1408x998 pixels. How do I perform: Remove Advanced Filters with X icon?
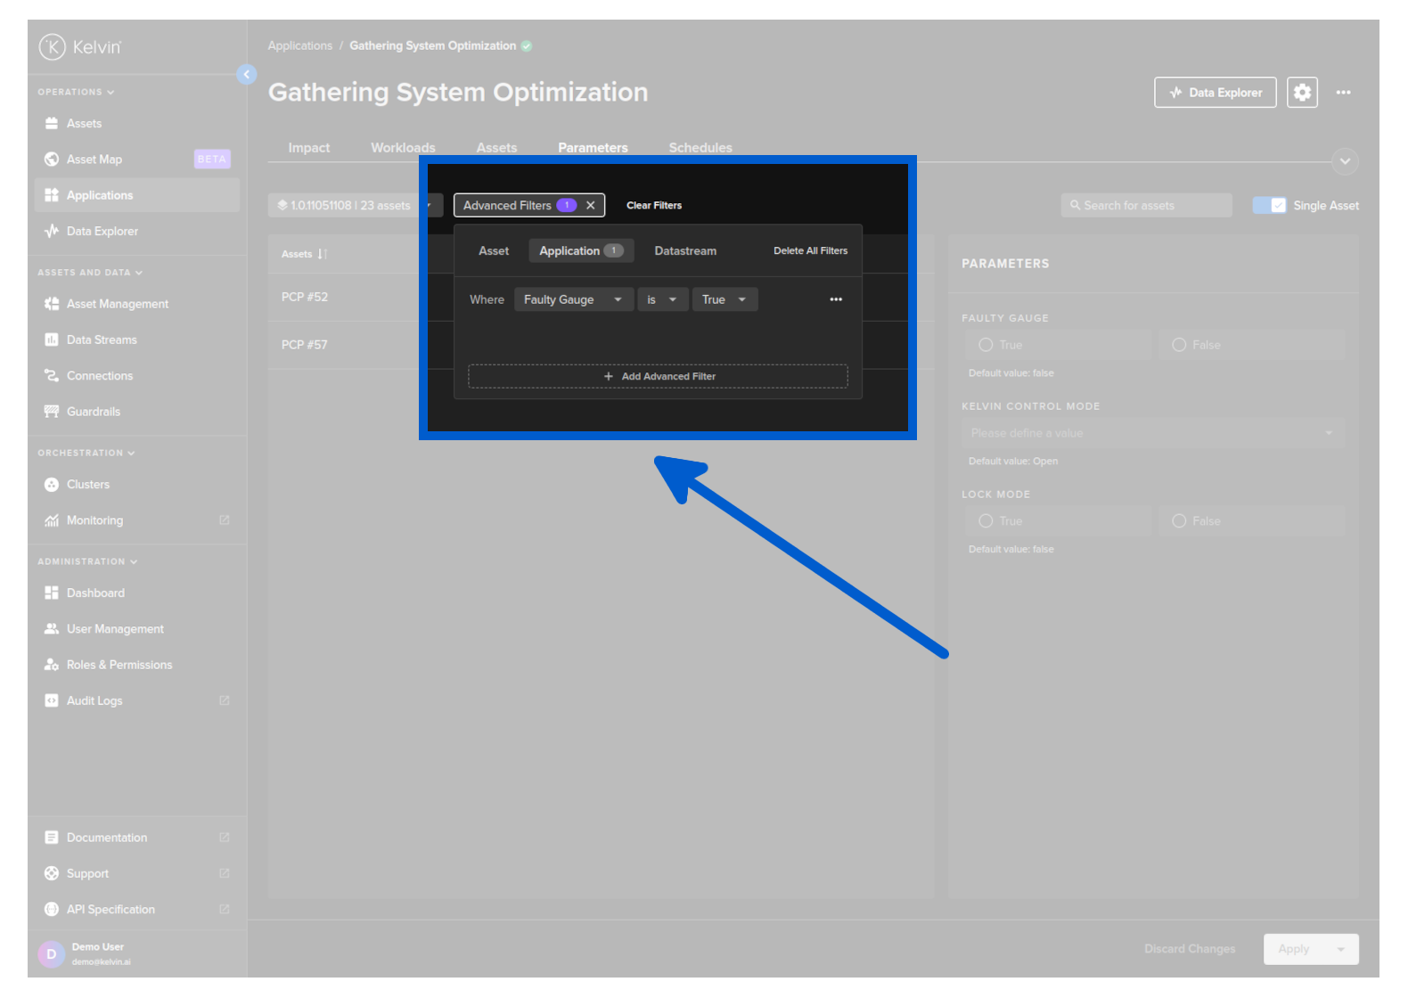590,205
